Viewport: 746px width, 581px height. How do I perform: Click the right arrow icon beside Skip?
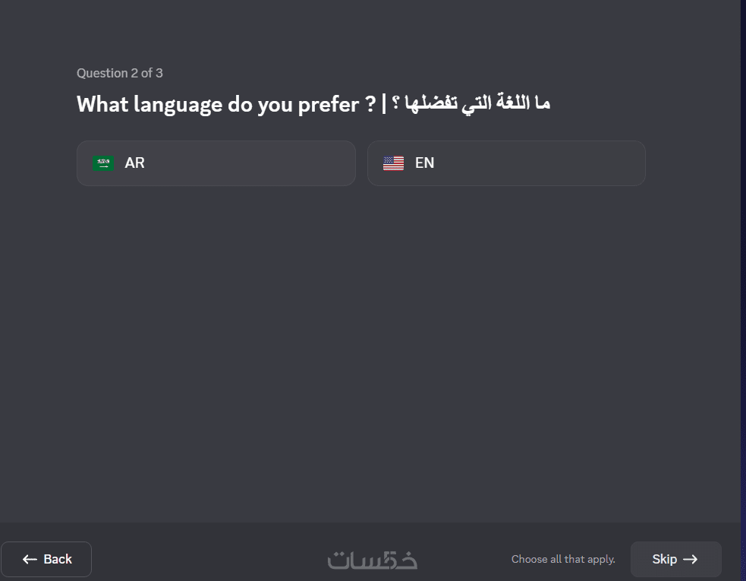[x=690, y=560]
